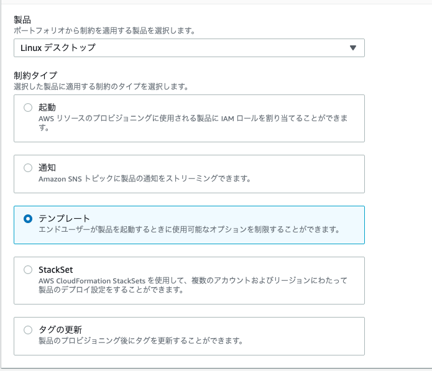This screenshot has height=371, width=432.
Task: Click the 通知 option label
Action: tap(47, 168)
